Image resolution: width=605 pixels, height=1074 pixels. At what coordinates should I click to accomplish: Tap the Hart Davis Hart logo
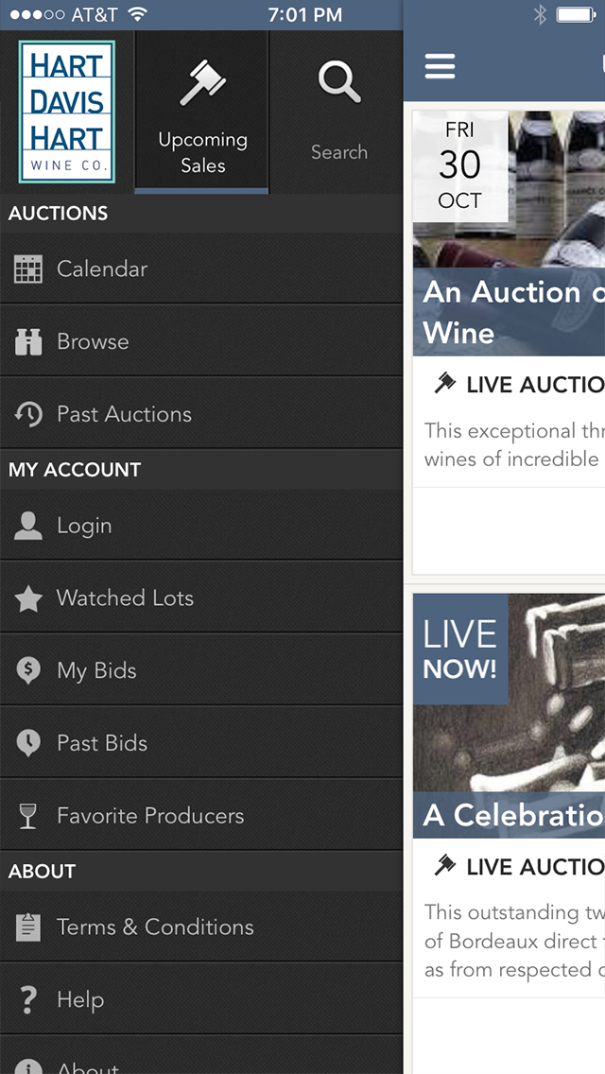tap(67, 112)
